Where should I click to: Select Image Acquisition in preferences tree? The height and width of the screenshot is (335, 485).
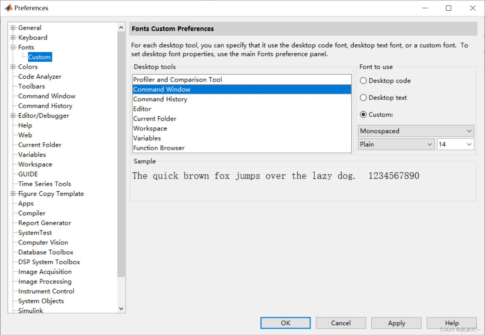(45, 272)
